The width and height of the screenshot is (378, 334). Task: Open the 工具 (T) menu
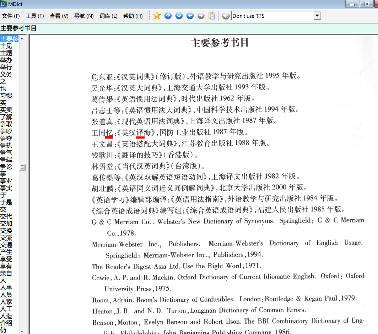coord(35,16)
